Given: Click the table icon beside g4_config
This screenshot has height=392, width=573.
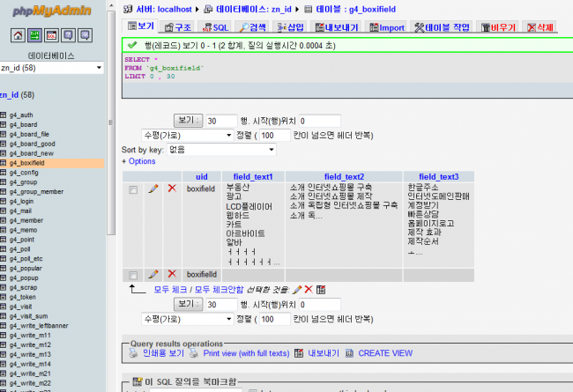Looking at the screenshot, I should (3, 173).
